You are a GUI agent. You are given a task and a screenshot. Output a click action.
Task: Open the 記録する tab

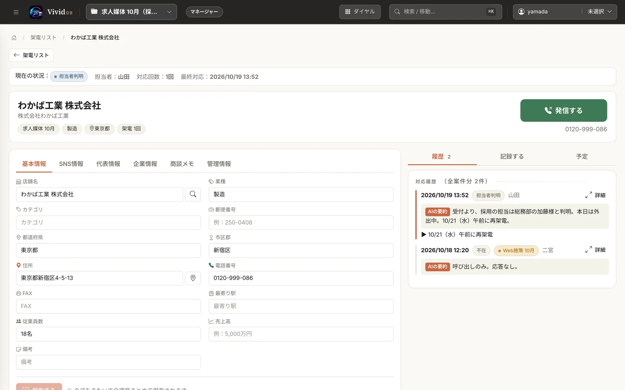pyautogui.click(x=512, y=156)
